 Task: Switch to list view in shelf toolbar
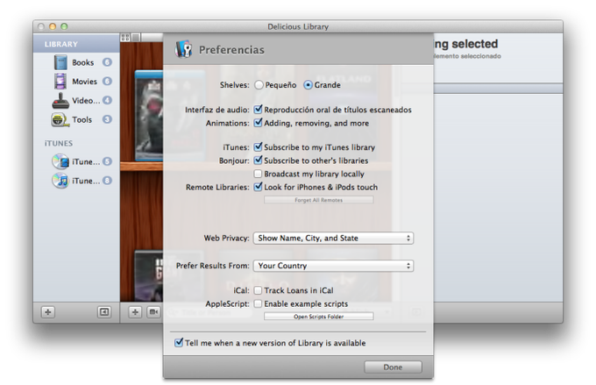(x=135, y=38)
